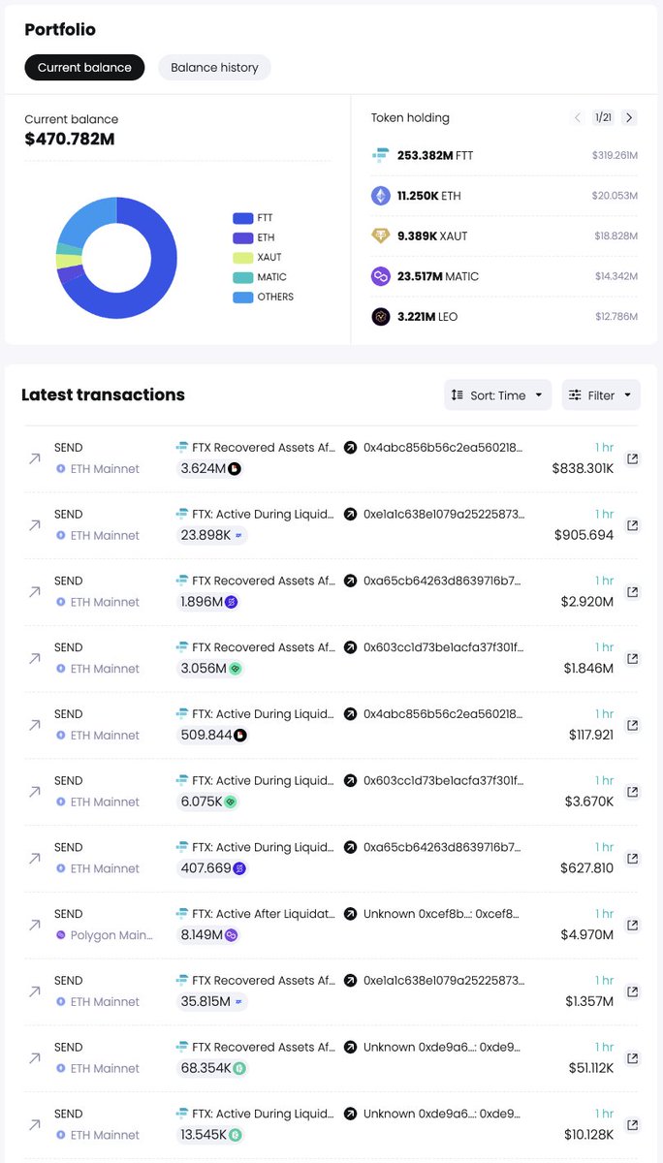Click the 1.896M amount chip
This screenshot has height=1163, width=663.
209,602
